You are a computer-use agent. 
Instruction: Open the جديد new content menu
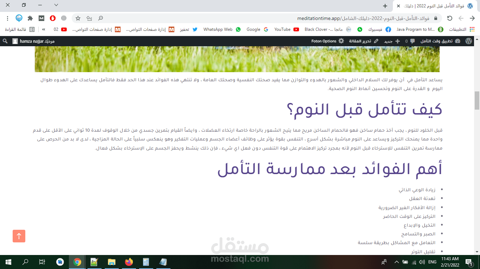[x=392, y=41]
